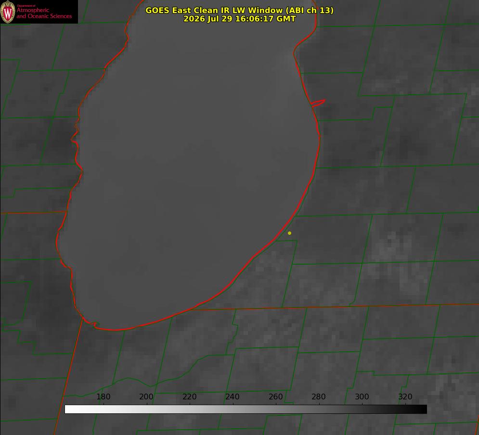
Task: Click the grayscale temperature colorbar
Action: 246,409
